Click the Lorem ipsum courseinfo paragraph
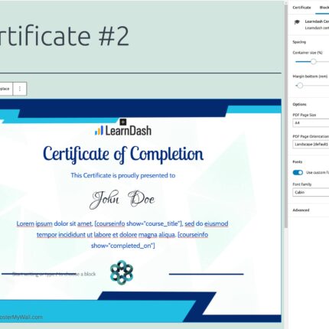The height and width of the screenshot is (329, 329). [x=122, y=235]
